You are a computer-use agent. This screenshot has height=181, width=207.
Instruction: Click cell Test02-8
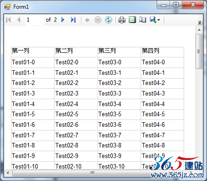pos(76,146)
